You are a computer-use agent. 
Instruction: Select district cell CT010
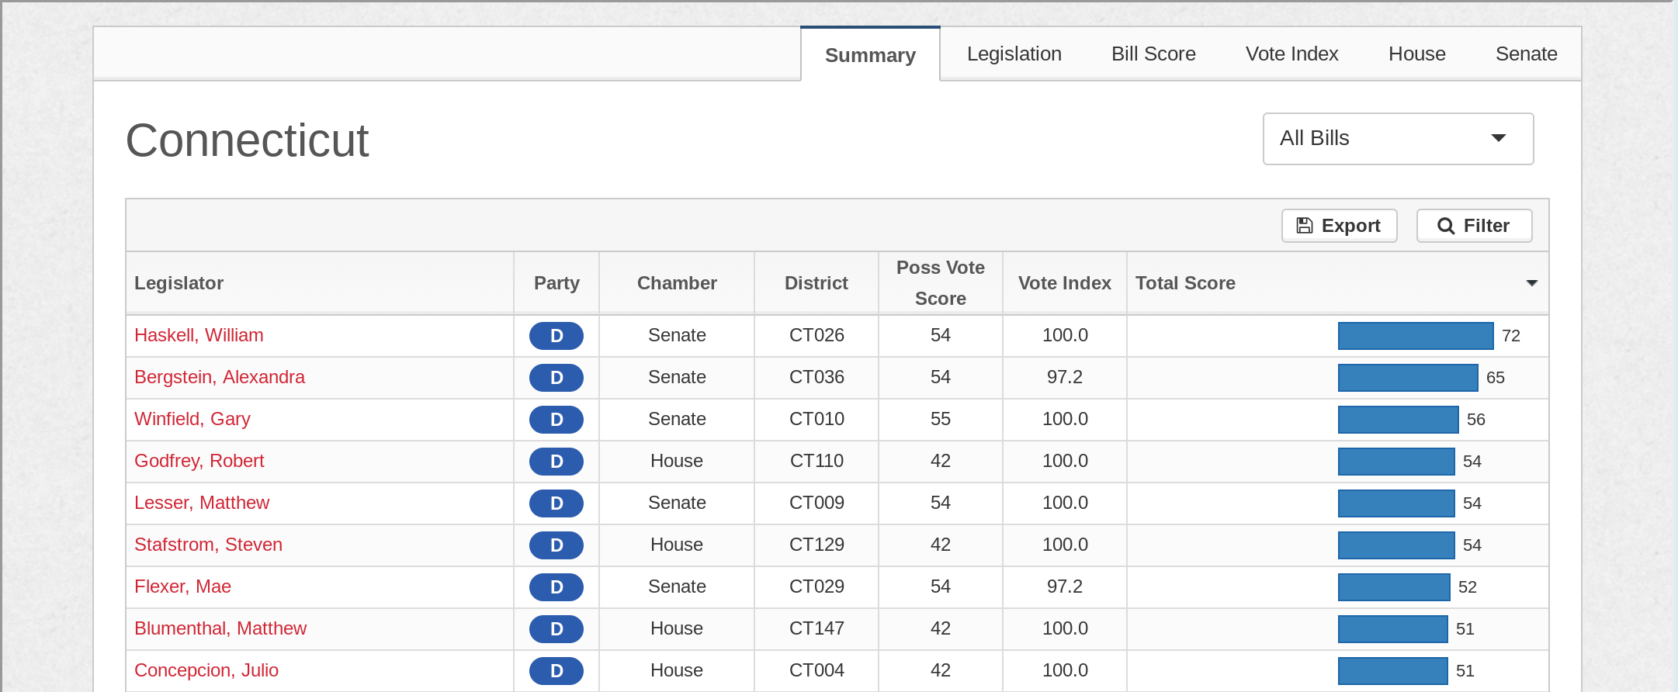point(816,419)
